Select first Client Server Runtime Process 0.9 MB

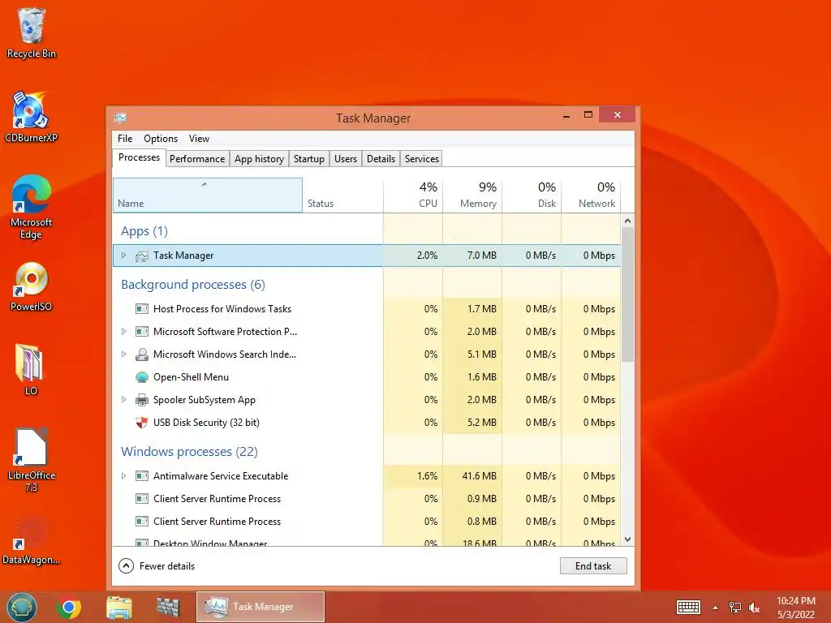pyautogui.click(x=366, y=499)
